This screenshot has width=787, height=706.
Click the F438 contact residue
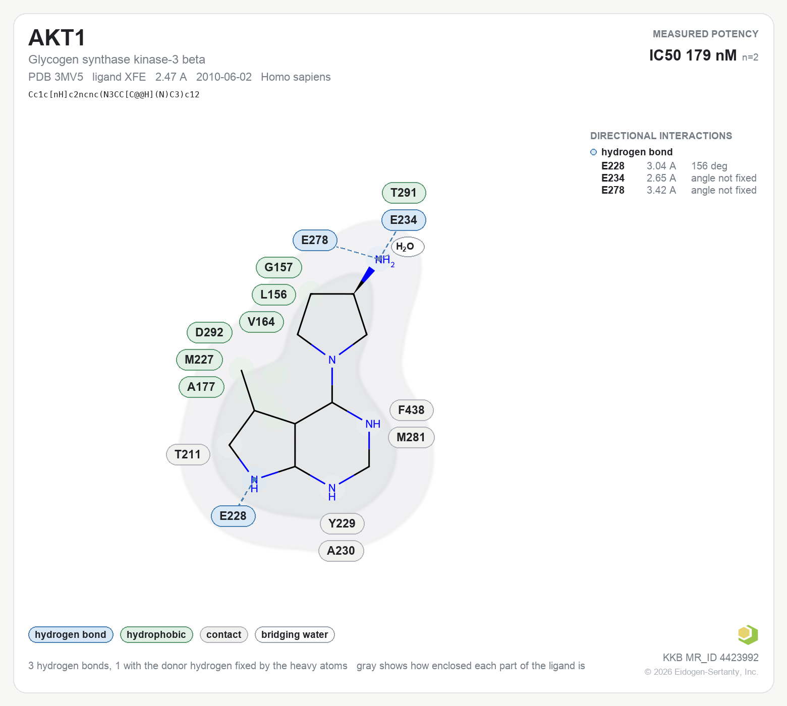(x=412, y=410)
